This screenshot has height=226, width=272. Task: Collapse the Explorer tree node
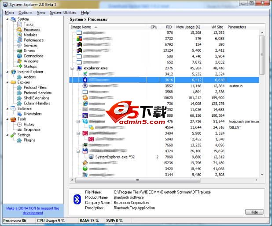click(x=7, y=83)
